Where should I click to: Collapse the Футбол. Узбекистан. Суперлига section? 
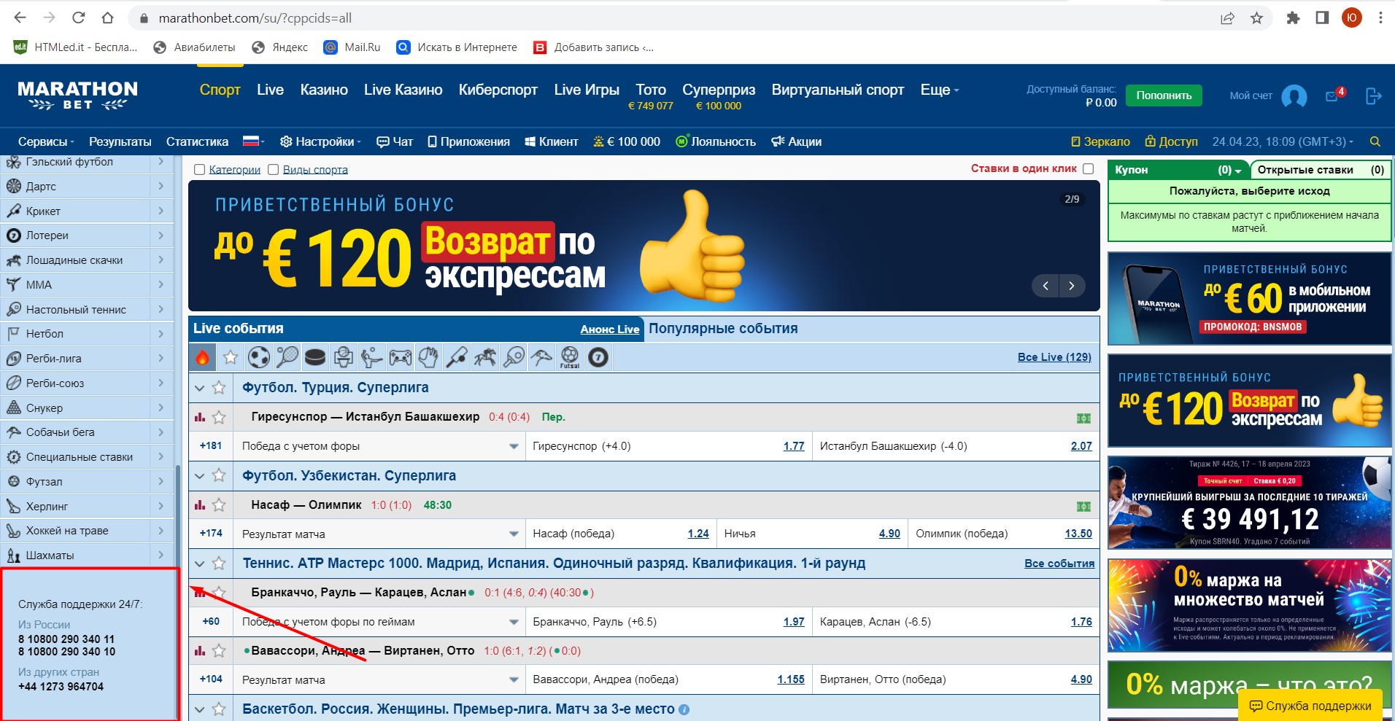[x=199, y=476]
